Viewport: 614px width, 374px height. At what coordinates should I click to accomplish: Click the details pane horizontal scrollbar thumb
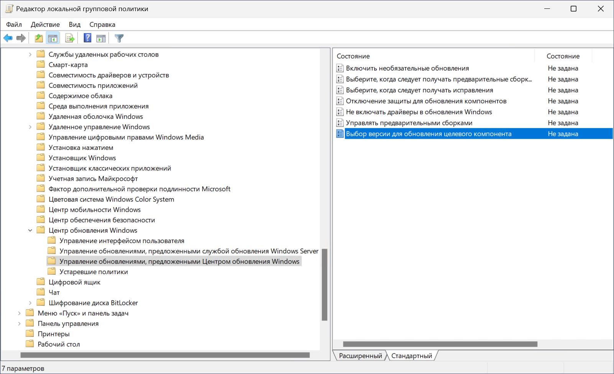coord(440,344)
